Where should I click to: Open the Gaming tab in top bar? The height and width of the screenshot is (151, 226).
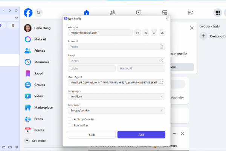click(x=191, y=13)
